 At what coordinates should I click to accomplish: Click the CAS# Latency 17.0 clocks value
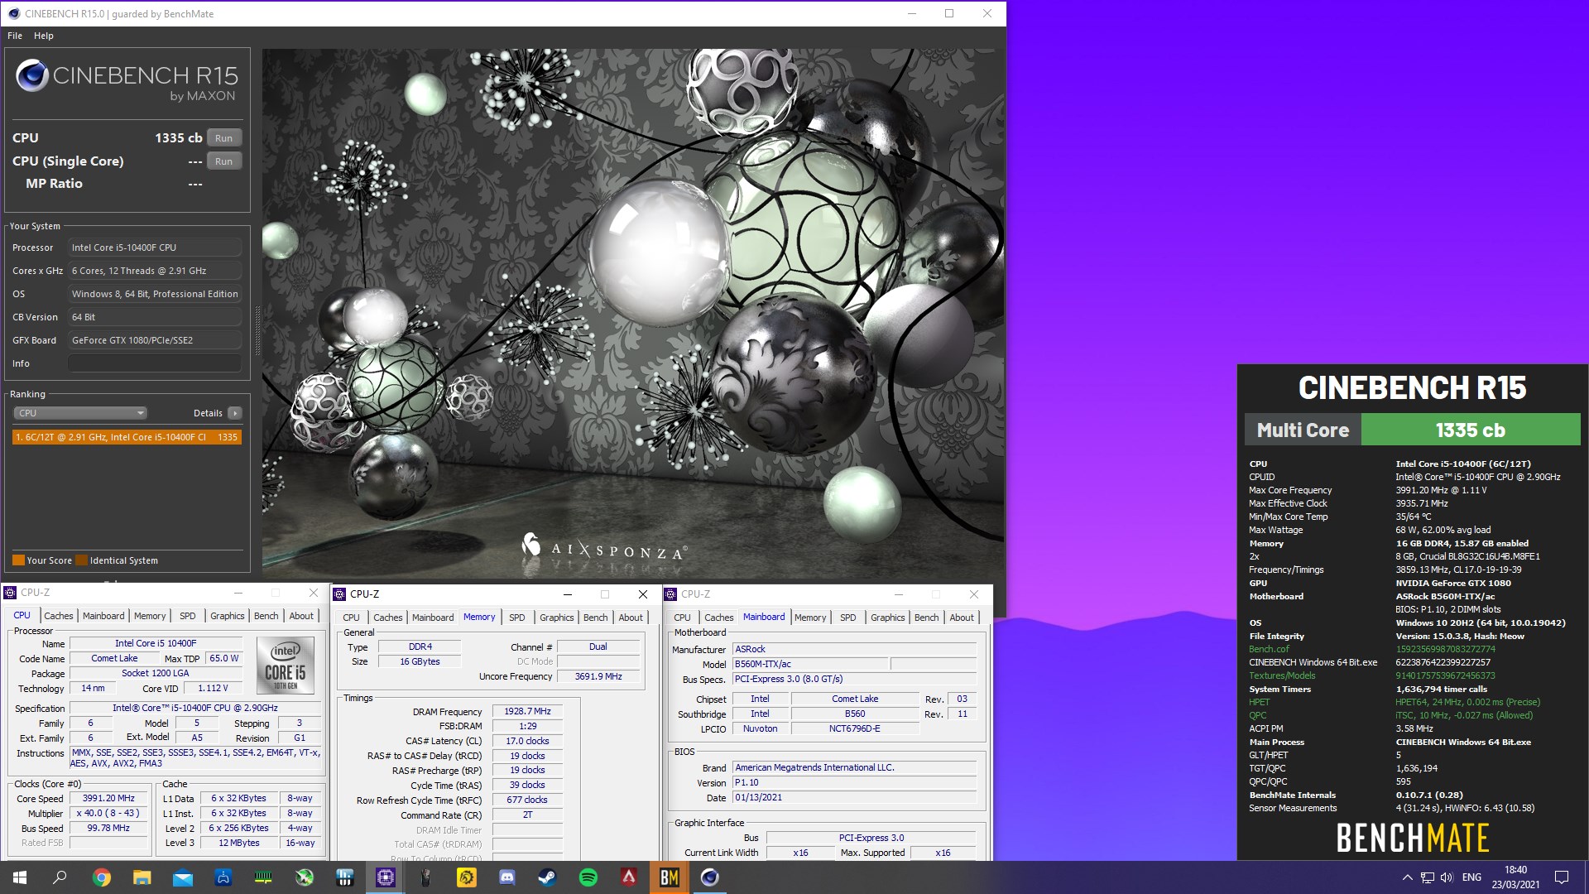[x=528, y=741]
